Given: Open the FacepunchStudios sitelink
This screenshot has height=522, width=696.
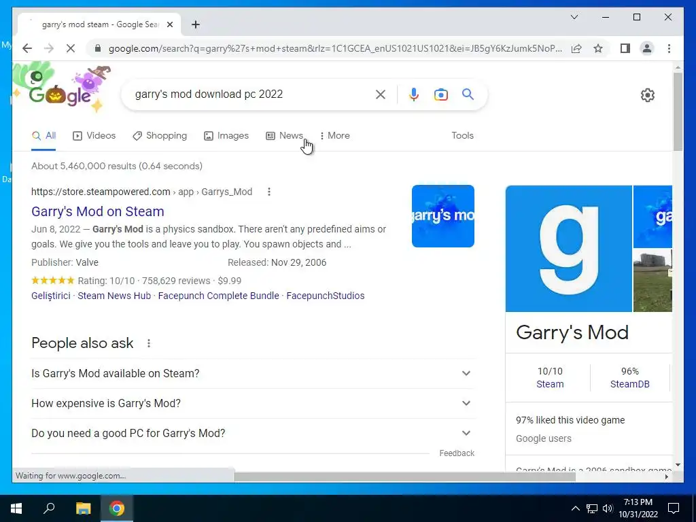Looking at the screenshot, I should [326, 296].
